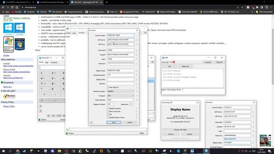Open the browser home page icon
This screenshot has width=274, height=154.
(17, 7)
